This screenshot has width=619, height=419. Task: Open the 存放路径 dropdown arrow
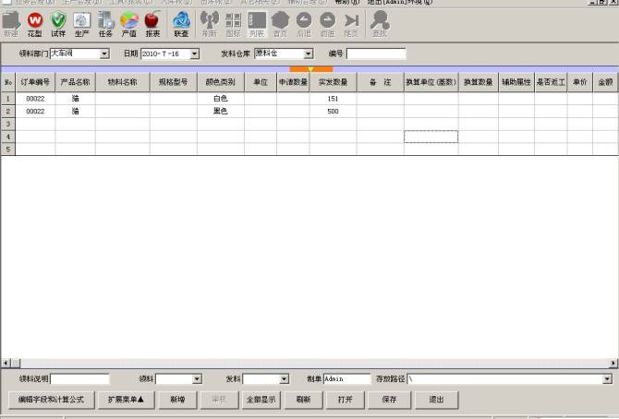point(607,379)
